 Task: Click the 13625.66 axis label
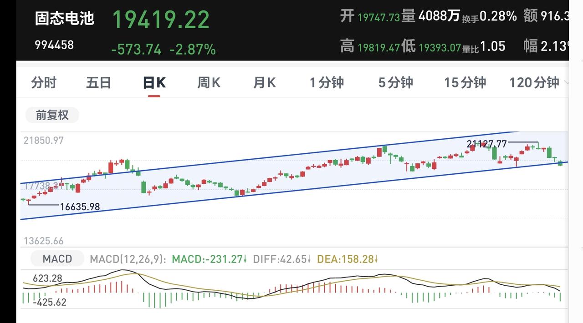click(43, 241)
